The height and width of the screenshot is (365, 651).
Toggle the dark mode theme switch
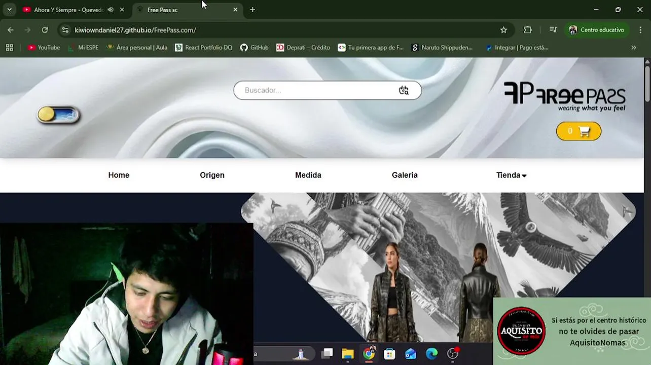58,115
